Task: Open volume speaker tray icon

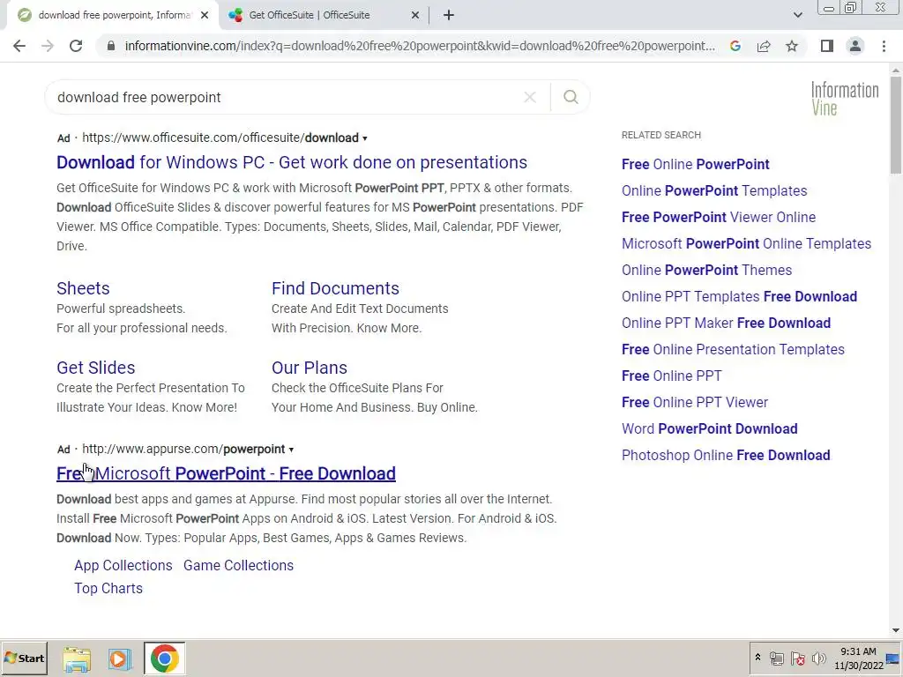Action: point(818,658)
